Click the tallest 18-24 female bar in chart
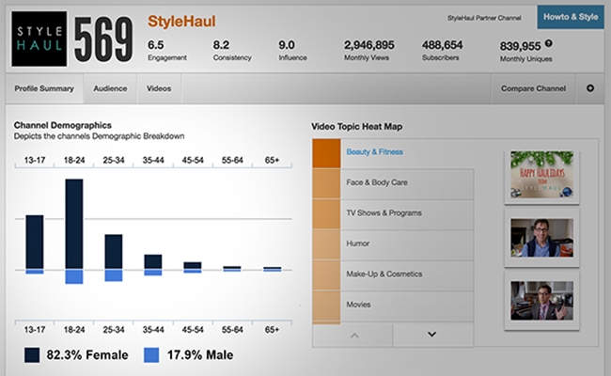Viewport: 611px width, 376px height. pyautogui.click(x=73, y=224)
